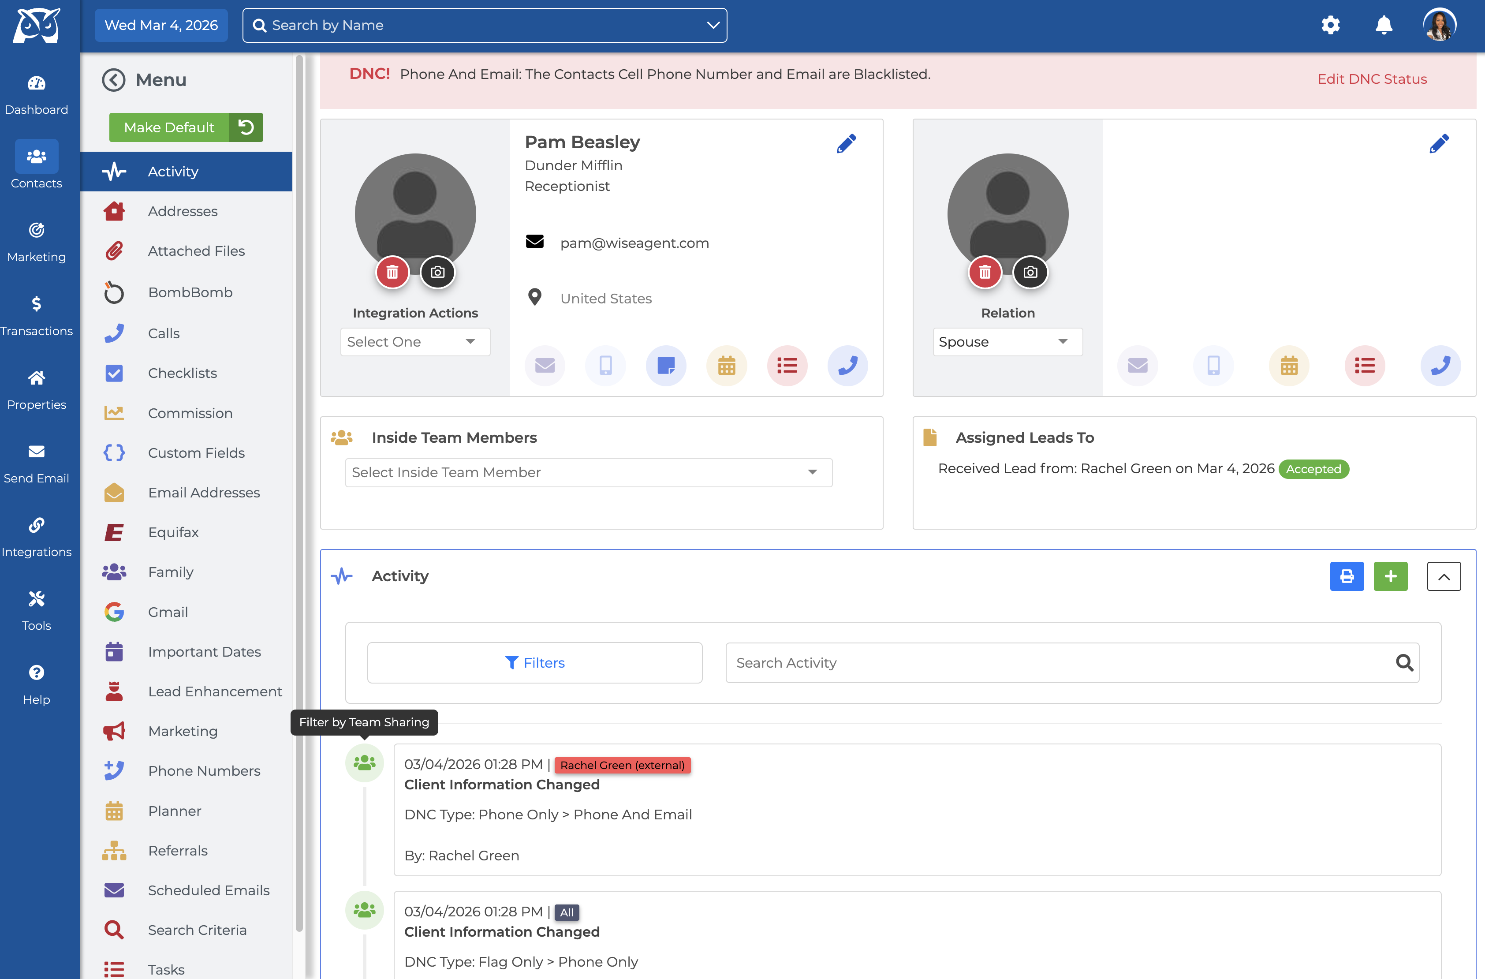The width and height of the screenshot is (1485, 979).
Task: Collapse the Activity panel
Action: [1444, 576]
